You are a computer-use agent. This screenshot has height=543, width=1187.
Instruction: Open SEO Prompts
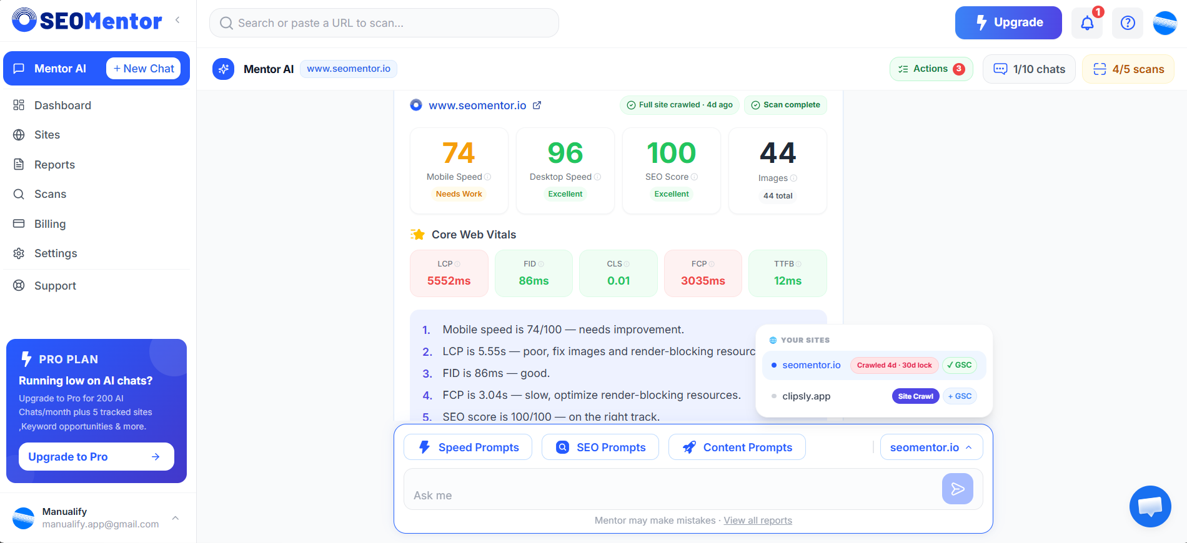click(600, 448)
